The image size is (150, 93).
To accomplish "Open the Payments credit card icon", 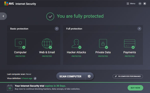I will (129, 44).
